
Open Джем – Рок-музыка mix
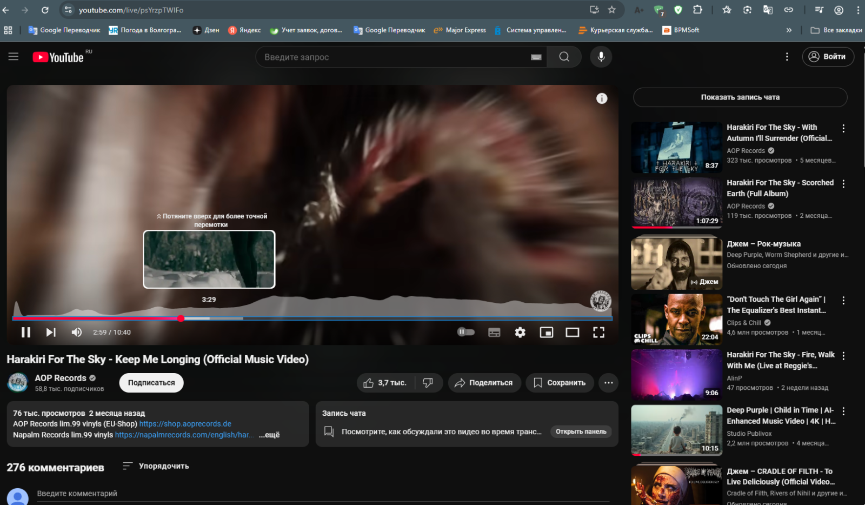pos(677,263)
